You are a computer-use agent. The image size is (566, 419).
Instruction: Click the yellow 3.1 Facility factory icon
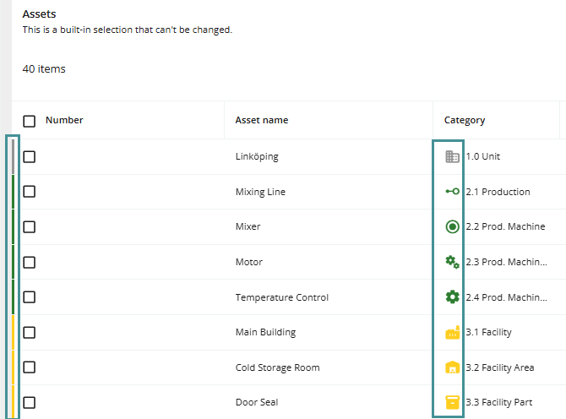point(452,333)
